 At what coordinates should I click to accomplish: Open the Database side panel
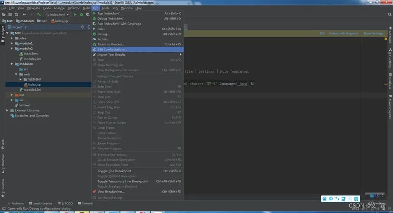(390, 81)
